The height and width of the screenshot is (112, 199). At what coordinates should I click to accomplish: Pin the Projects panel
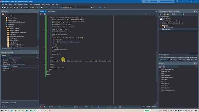[x=194, y=12]
